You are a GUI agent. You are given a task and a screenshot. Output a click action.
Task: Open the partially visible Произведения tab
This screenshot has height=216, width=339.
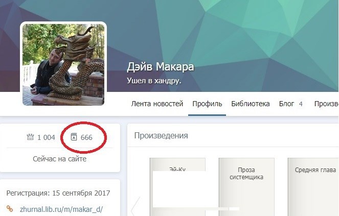[326, 104]
